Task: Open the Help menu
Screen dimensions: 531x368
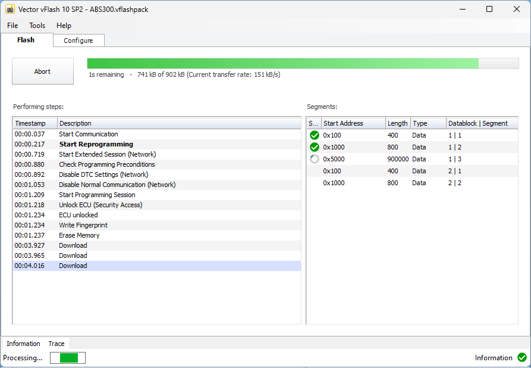Action: pos(64,26)
